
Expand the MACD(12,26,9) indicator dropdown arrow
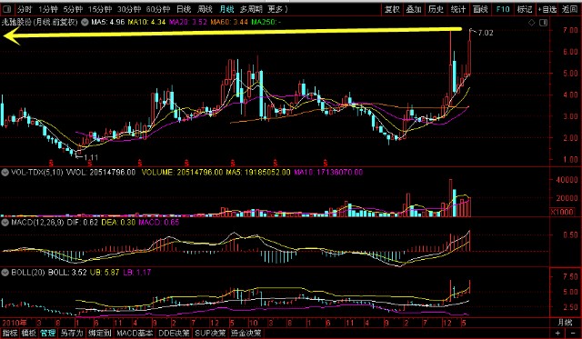[5, 222]
